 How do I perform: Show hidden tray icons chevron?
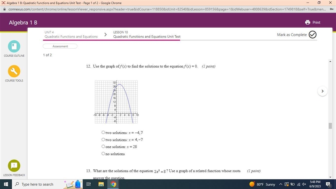[281, 184]
